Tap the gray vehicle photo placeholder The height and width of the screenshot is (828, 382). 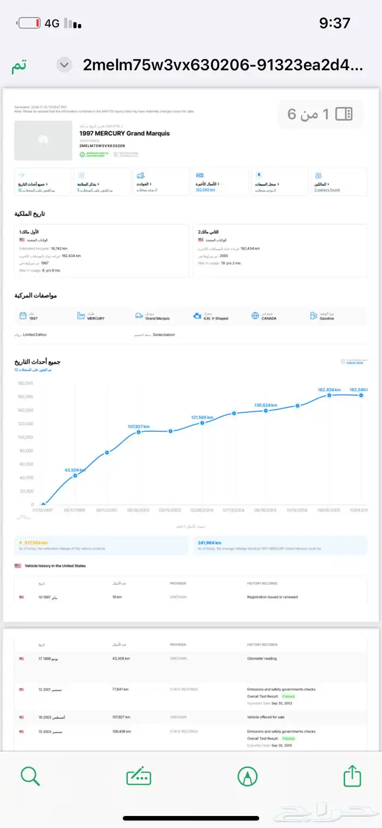point(43,140)
